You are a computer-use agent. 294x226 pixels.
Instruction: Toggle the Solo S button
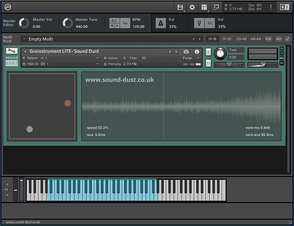tap(208, 52)
